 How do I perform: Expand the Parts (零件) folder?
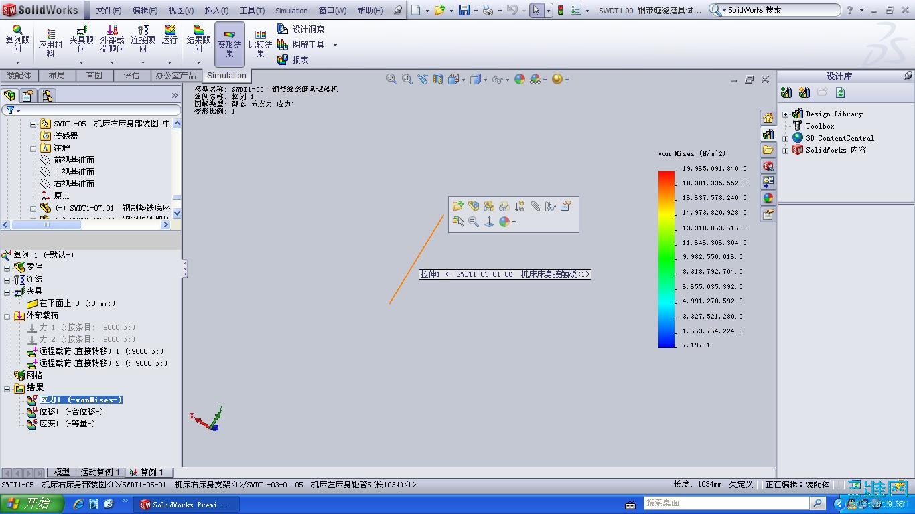point(7,267)
